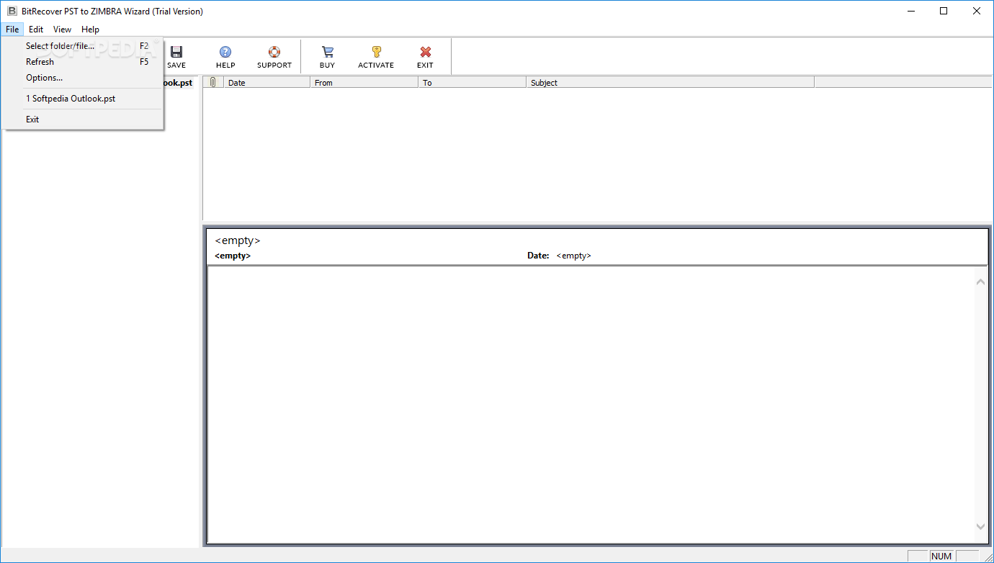
Task: Click the preview pane scroll down arrow
Action: coord(980,527)
